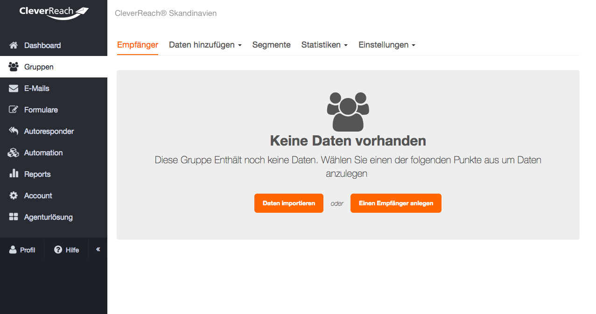
Task: Open Agenturlösung in sidebar
Action: pos(54,217)
